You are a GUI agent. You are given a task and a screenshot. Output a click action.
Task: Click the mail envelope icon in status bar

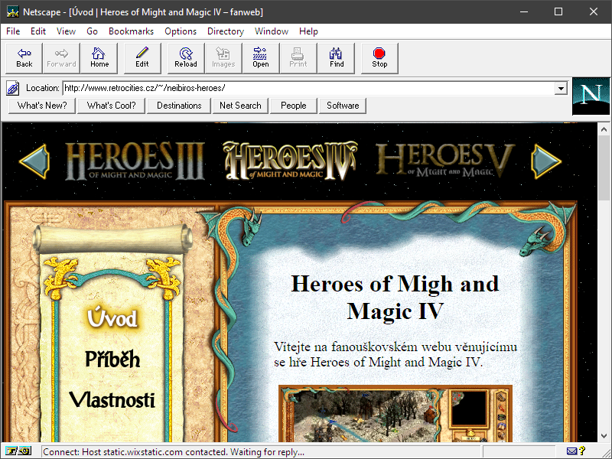[x=571, y=451]
